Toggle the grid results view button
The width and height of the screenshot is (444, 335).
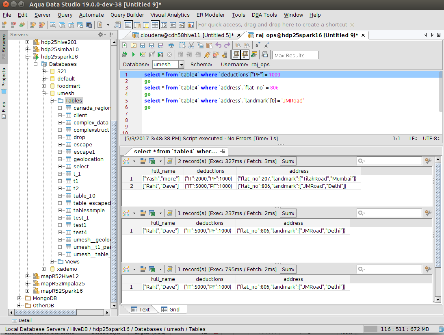[236, 54]
